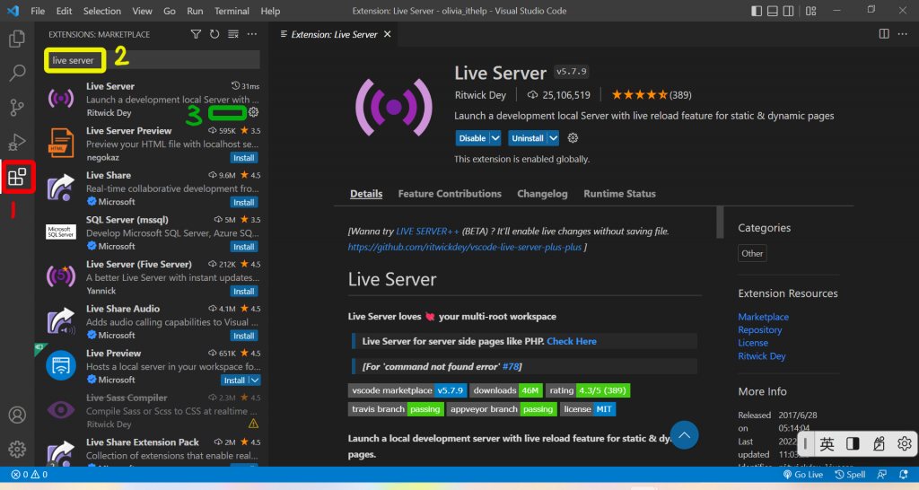Open the vscode-live-server-plus-plus GitHub link
The width and height of the screenshot is (919, 490).
pos(465,248)
